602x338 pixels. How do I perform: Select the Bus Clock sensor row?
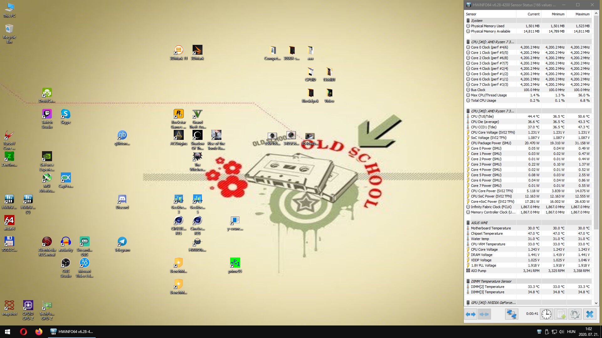(528, 90)
